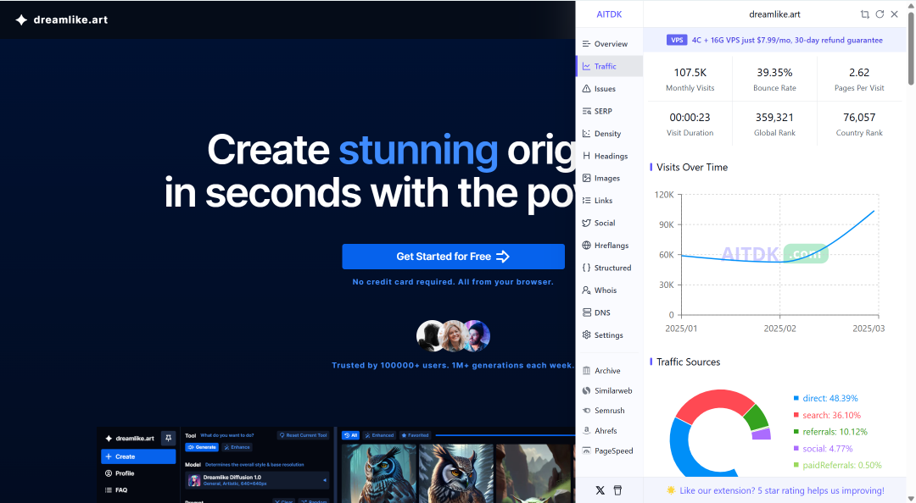Click the Ahrefs icon

(587, 431)
